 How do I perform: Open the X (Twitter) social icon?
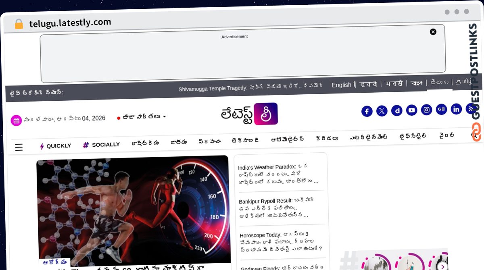pos(382,111)
